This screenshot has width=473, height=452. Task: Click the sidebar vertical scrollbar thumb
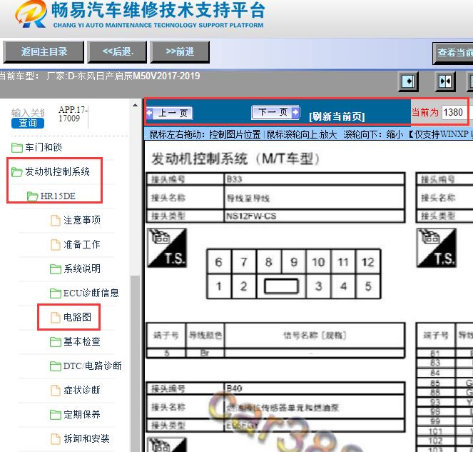click(x=135, y=362)
